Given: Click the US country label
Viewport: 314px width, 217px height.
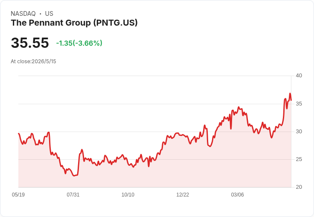Looking at the screenshot, I should coord(49,14).
